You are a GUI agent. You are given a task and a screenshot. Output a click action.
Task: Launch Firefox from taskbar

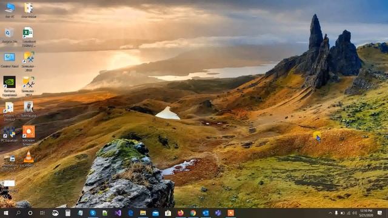[181, 213]
